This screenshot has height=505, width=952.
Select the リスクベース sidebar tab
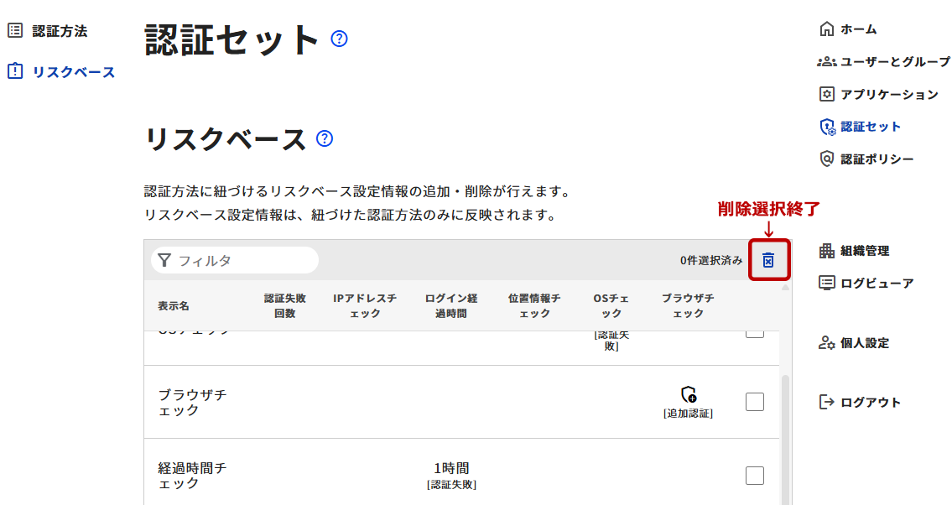tap(73, 72)
